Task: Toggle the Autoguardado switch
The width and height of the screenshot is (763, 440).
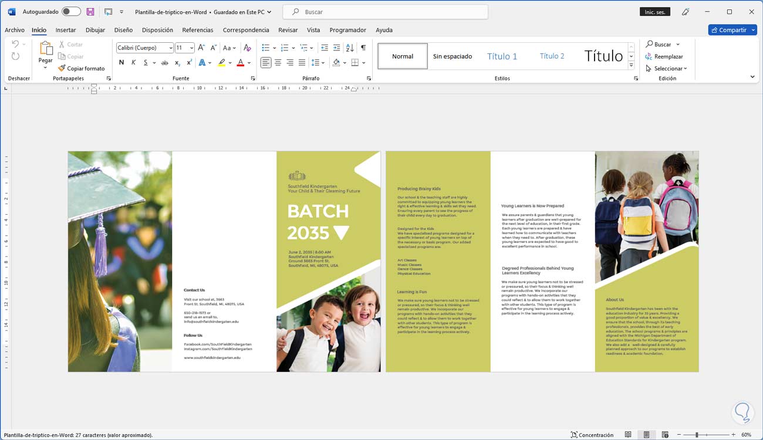Action: 71,12
